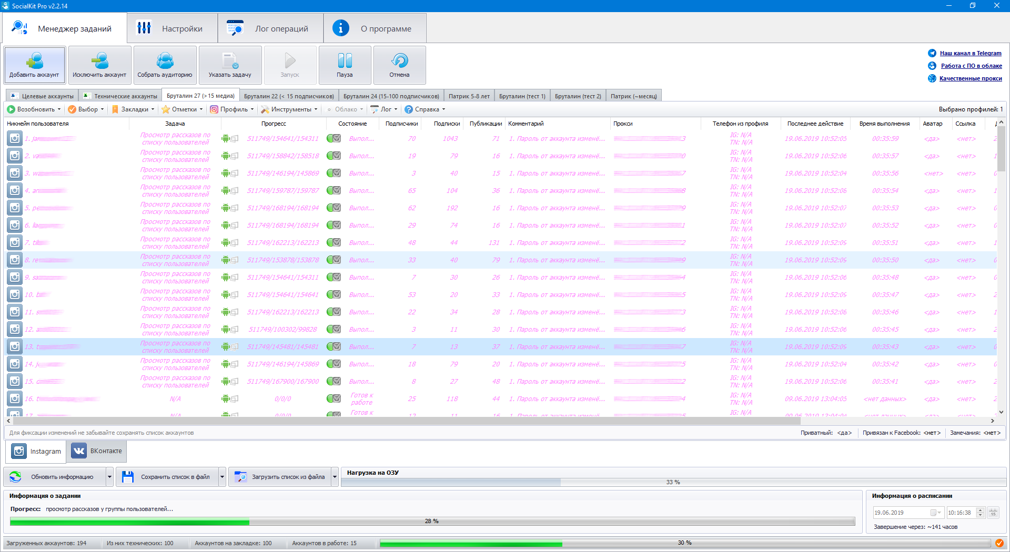Click Указать задачу toolbar icon
Viewport: 1010px width, 552px height.
point(230,60)
